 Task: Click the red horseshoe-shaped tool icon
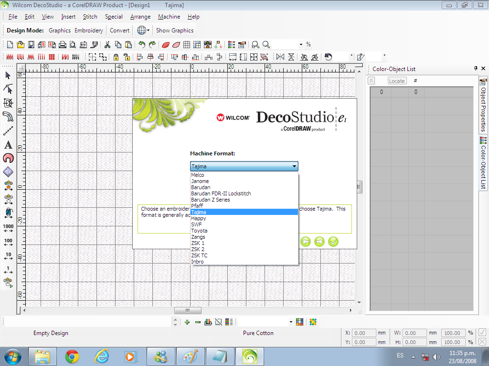(8, 158)
